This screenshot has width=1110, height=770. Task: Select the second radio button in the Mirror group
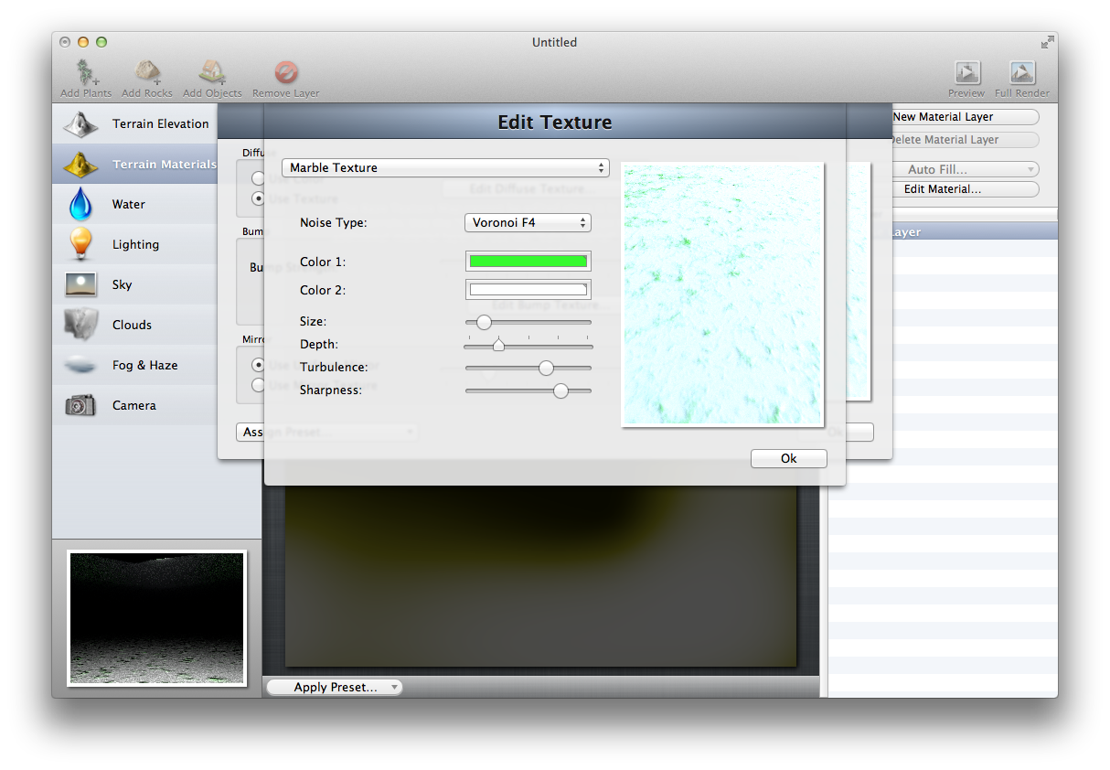coord(259,385)
